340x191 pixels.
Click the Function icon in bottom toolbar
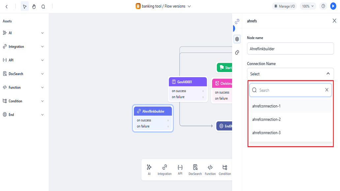click(x=210, y=170)
